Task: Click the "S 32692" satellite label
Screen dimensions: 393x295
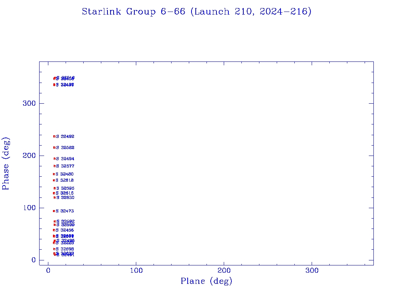Action: coord(65,222)
